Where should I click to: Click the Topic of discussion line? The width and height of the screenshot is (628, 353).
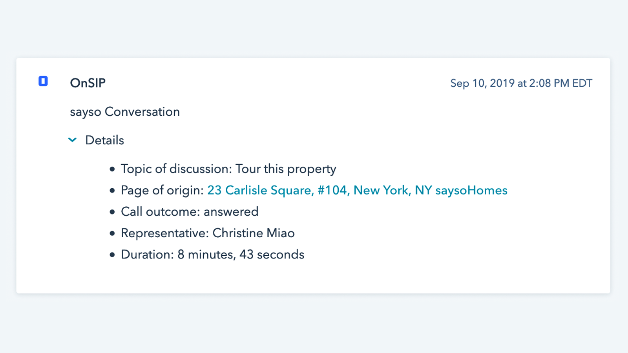pos(228,169)
